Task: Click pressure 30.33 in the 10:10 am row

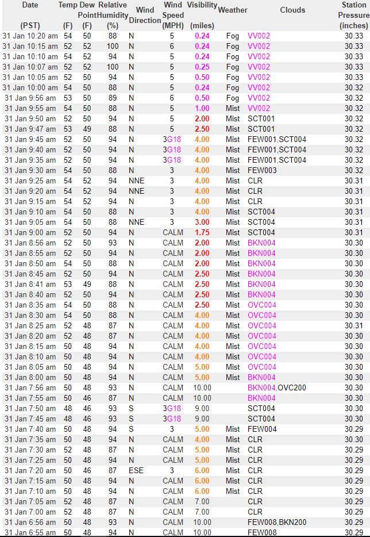Action: 354,57
